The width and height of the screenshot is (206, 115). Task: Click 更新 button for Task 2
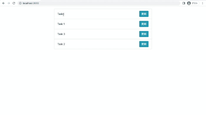coord(144,44)
